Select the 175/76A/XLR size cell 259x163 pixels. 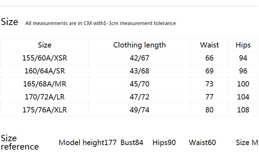(45, 110)
